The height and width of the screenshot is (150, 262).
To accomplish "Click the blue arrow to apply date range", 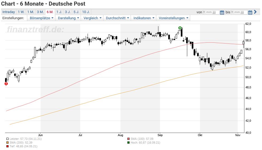I will click(x=255, y=12).
